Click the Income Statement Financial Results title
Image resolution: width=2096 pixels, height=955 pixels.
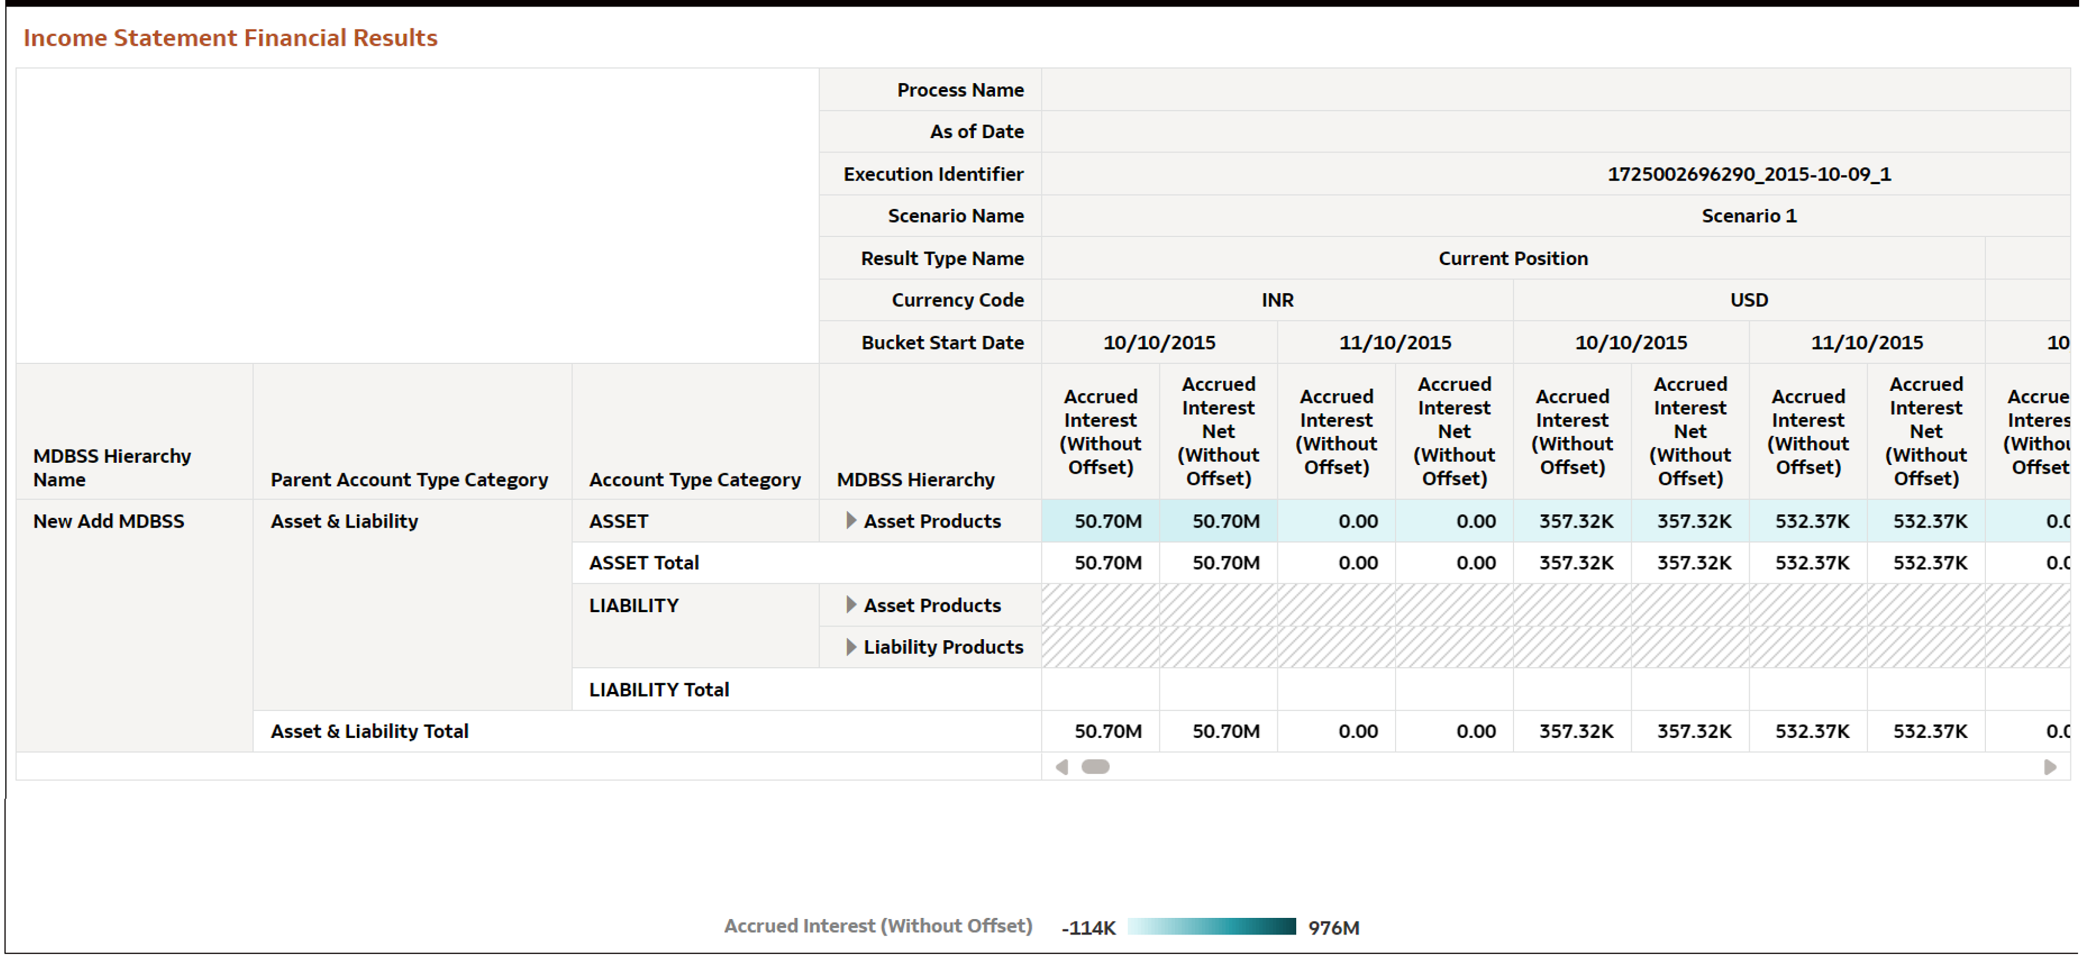pyautogui.click(x=230, y=37)
